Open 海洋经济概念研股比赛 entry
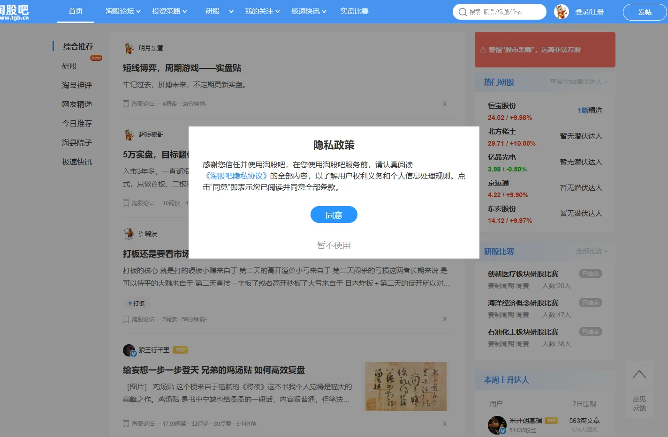The image size is (668, 437). pos(523,303)
